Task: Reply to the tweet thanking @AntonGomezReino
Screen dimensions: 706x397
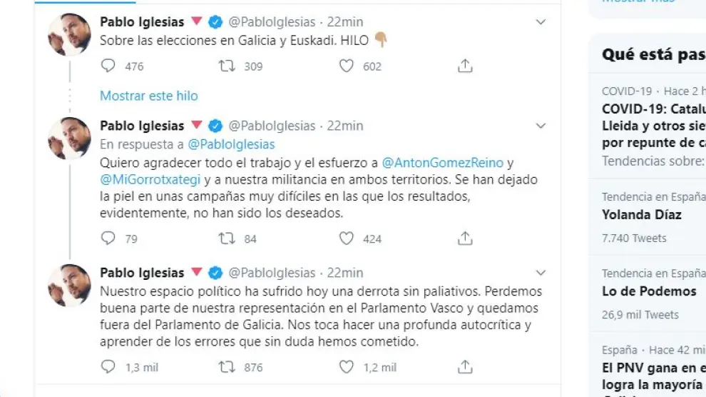Action: click(108, 238)
